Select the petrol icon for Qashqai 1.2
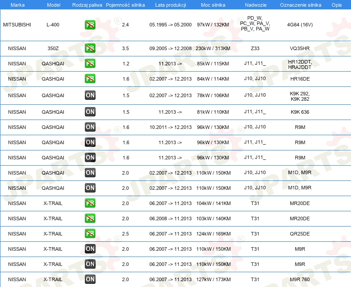Screen dimensions: 351x287 90,64
